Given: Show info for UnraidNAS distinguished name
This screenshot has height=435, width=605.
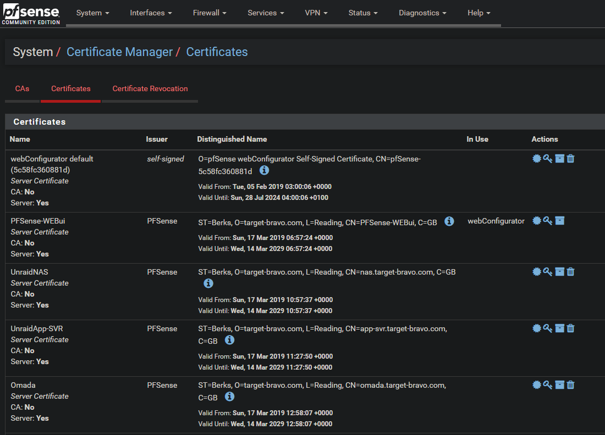Looking at the screenshot, I should pos(208,283).
